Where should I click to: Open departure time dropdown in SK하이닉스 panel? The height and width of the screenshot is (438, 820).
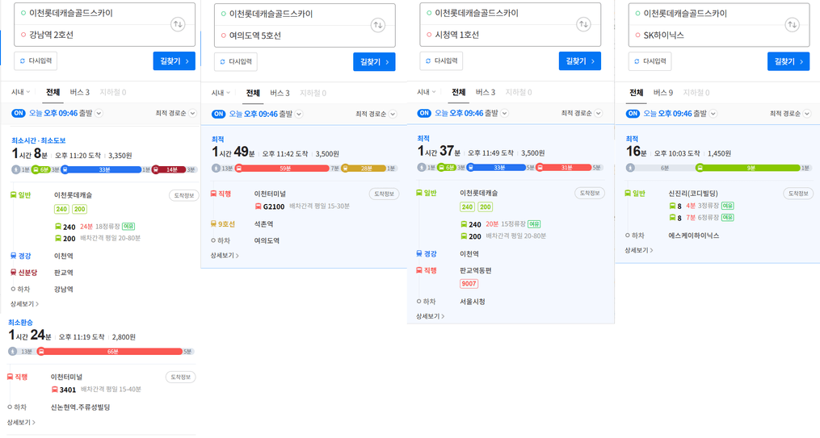713,113
